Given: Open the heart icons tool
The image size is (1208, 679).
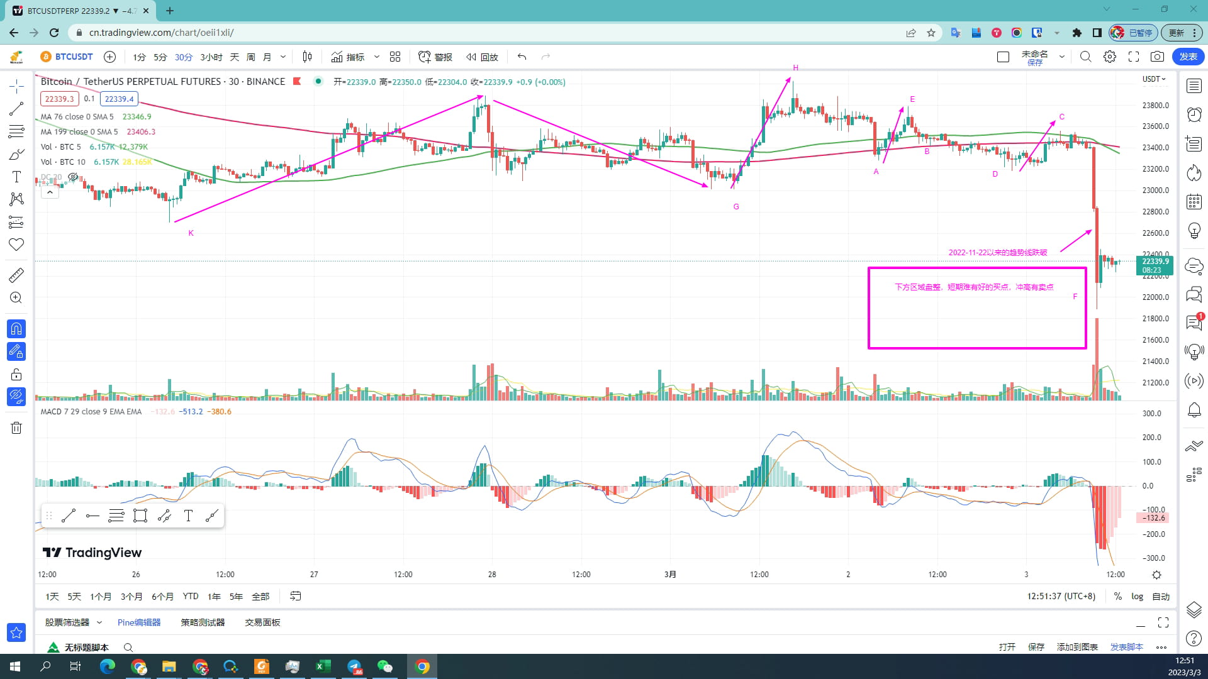Looking at the screenshot, I should tap(16, 245).
